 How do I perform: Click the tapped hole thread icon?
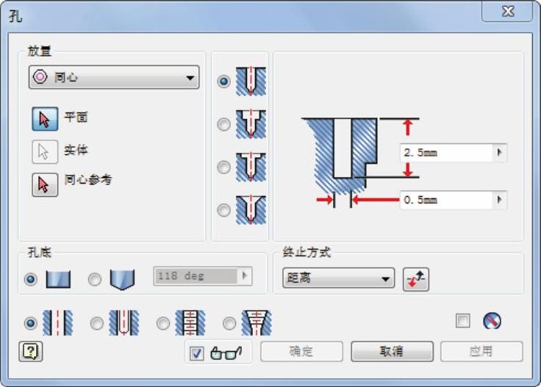click(190, 323)
